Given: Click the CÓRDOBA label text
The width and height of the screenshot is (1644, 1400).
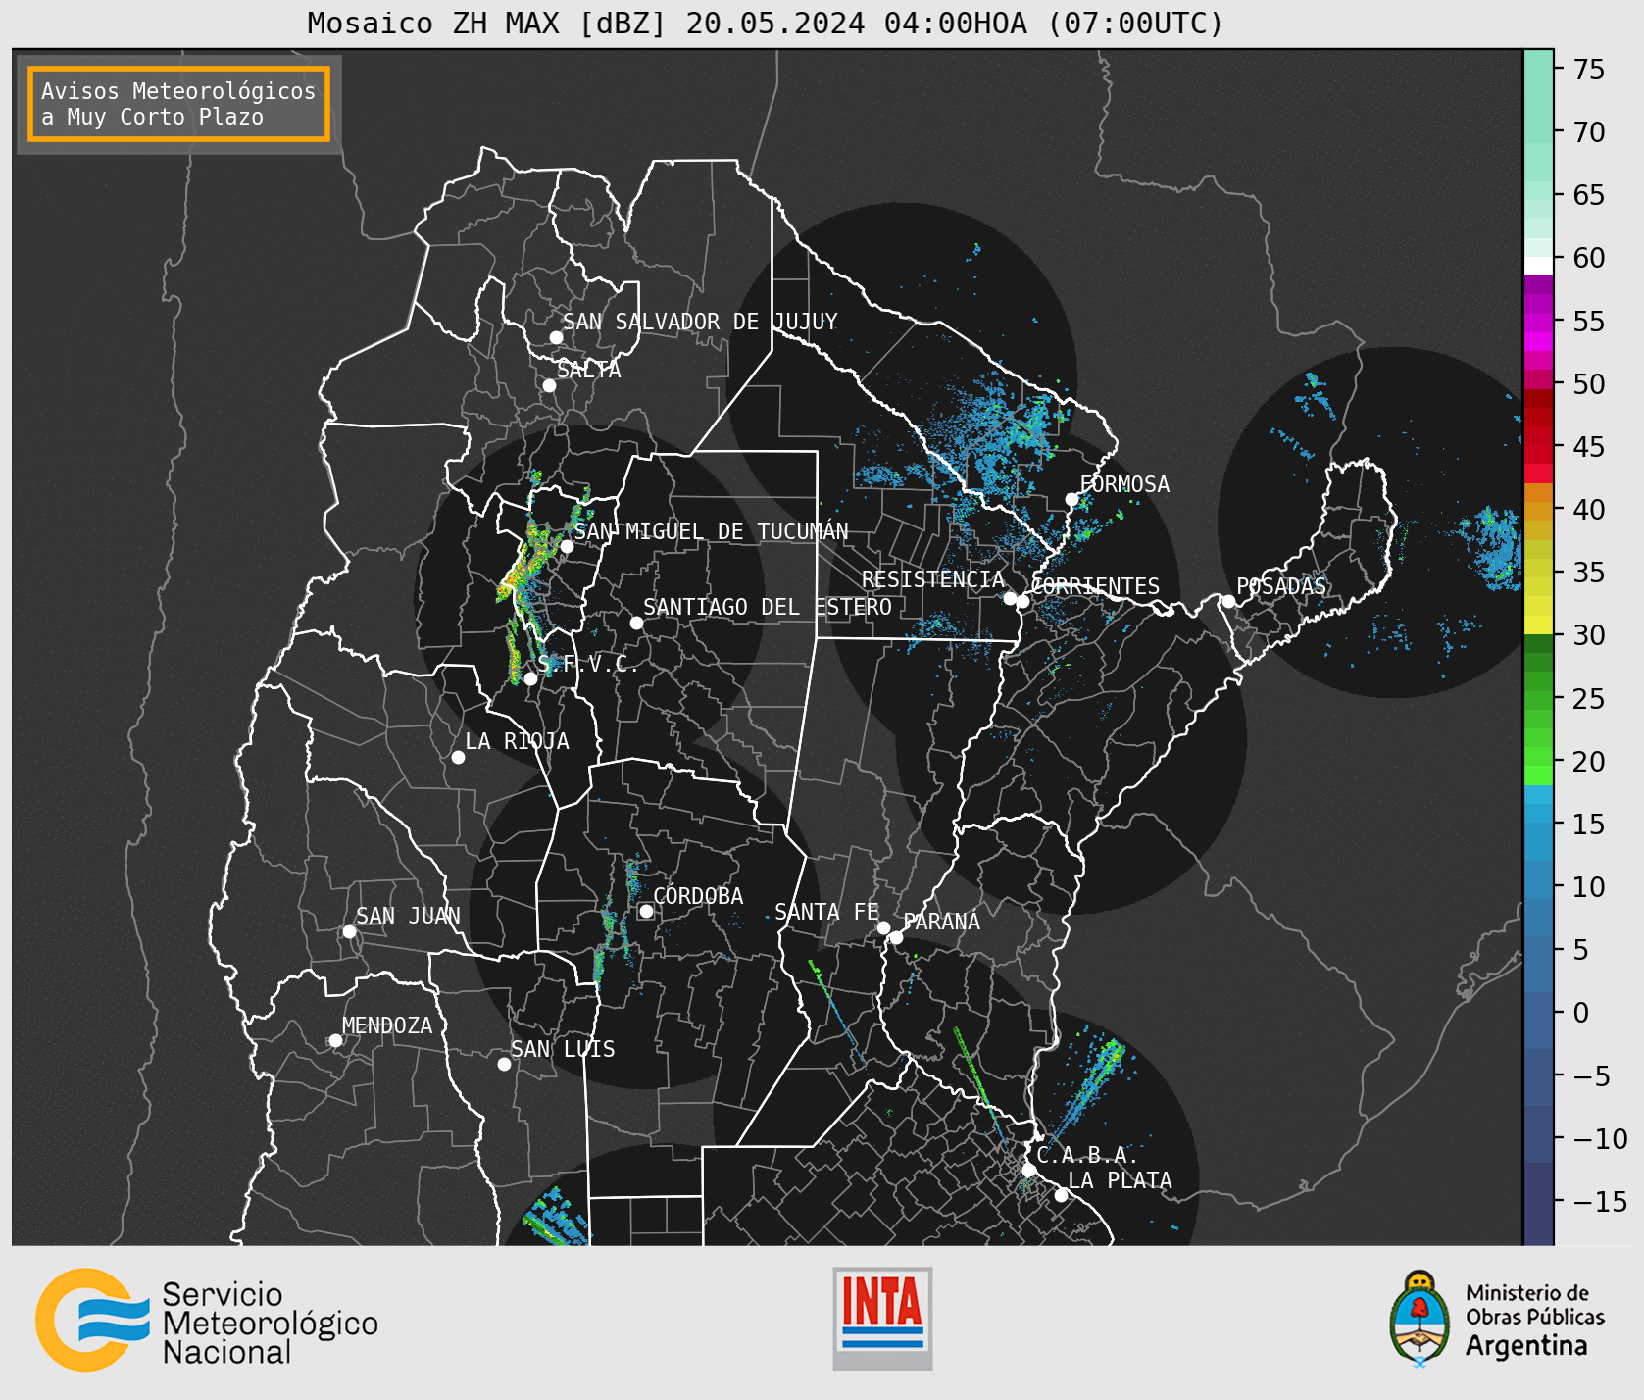Looking at the screenshot, I should [x=698, y=895].
